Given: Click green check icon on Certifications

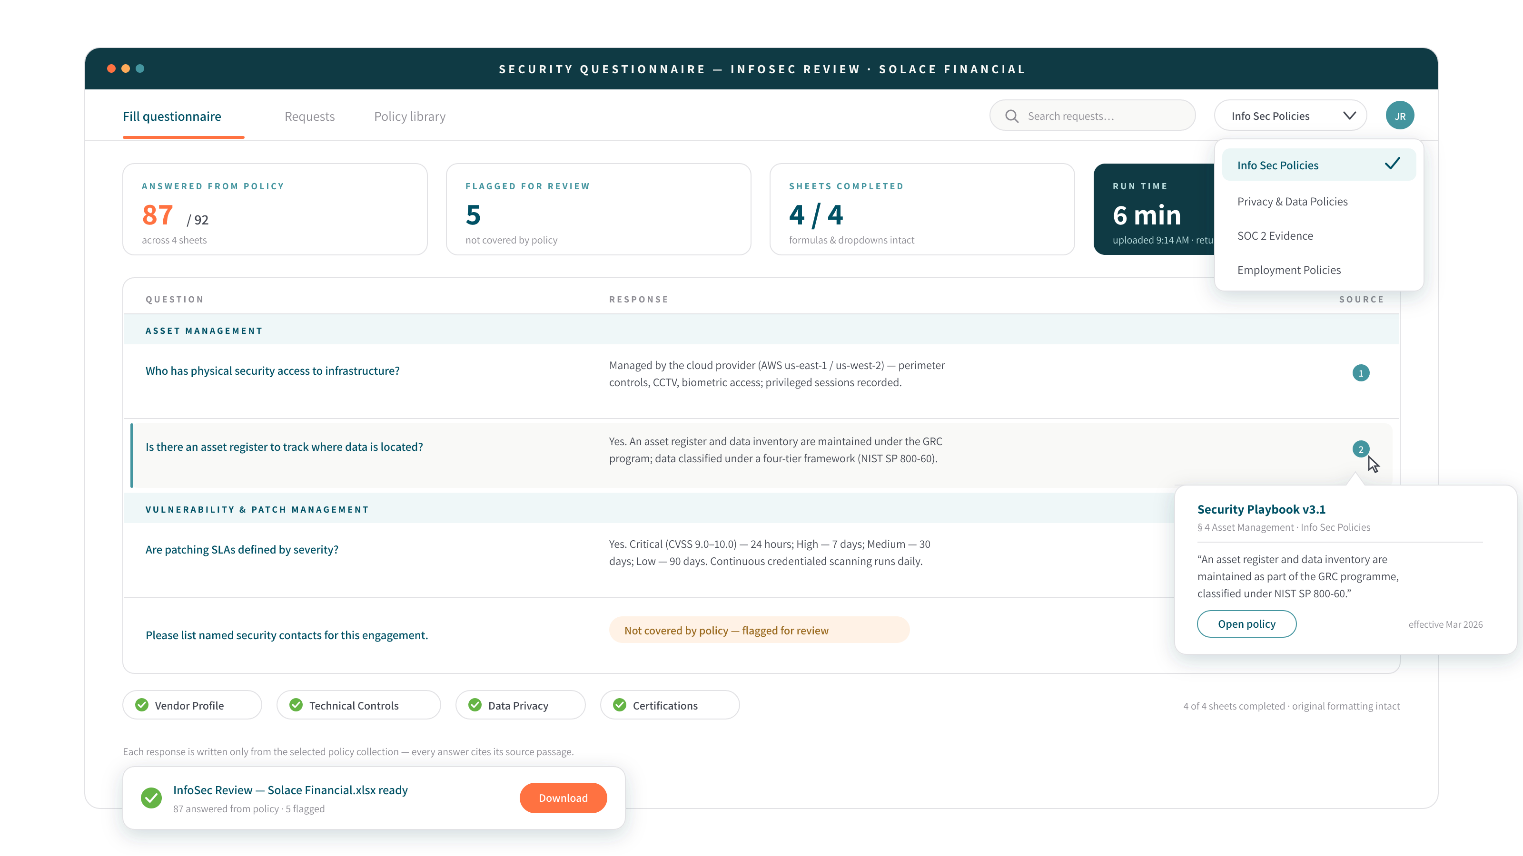Looking at the screenshot, I should [620, 705].
